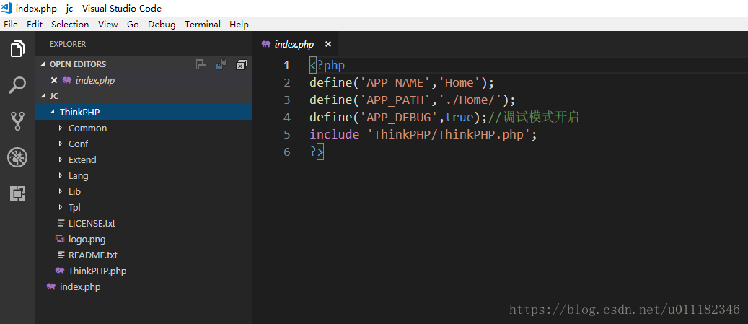Open the Debug view in activity bar

pyautogui.click(x=17, y=157)
